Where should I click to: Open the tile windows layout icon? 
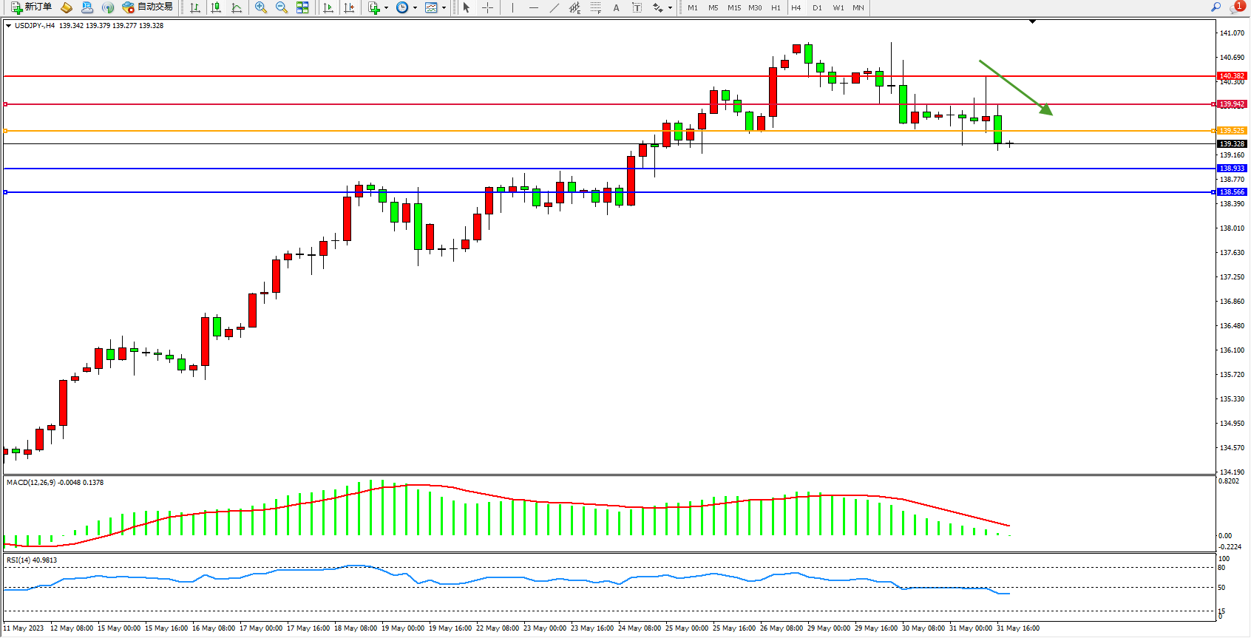coord(302,7)
